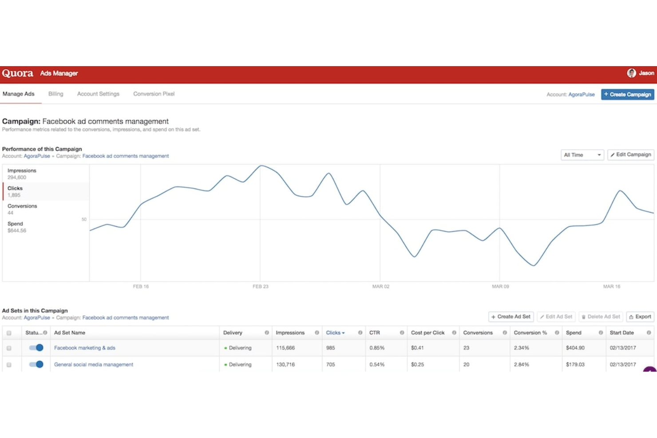Click the Edit Ad Set button
This screenshot has height=438, width=657.
click(556, 316)
